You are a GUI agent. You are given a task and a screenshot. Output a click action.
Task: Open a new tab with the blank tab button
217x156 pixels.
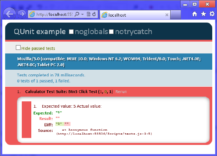tap(176, 15)
